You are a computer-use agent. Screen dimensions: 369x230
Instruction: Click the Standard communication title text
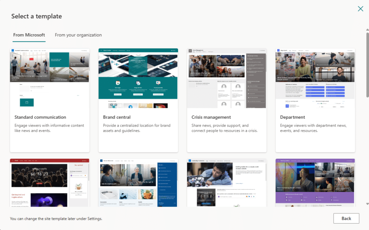coord(40,117)
